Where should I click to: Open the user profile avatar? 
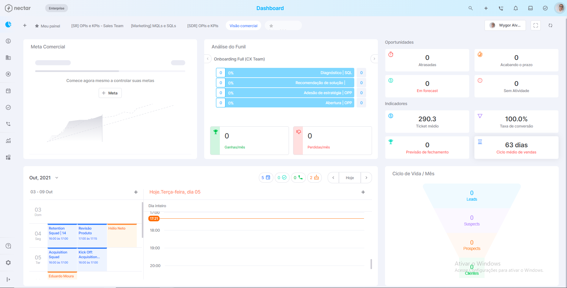[560, 8]
